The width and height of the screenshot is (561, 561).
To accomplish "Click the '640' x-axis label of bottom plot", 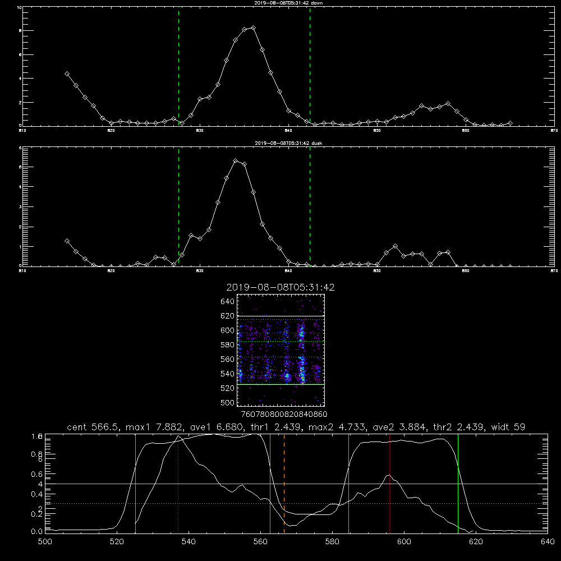I will tap(548, 542).
